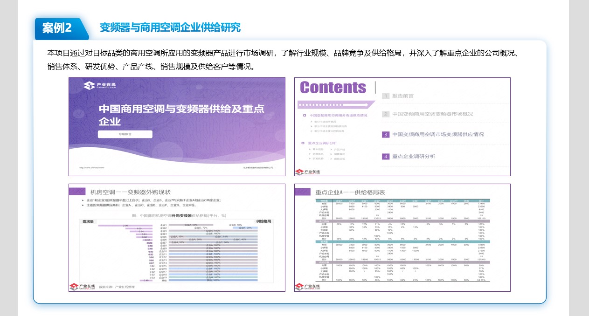The height and width of the screenshot is (316, 589).
Task: Click the large Contents title
Action: click(333, 88)
